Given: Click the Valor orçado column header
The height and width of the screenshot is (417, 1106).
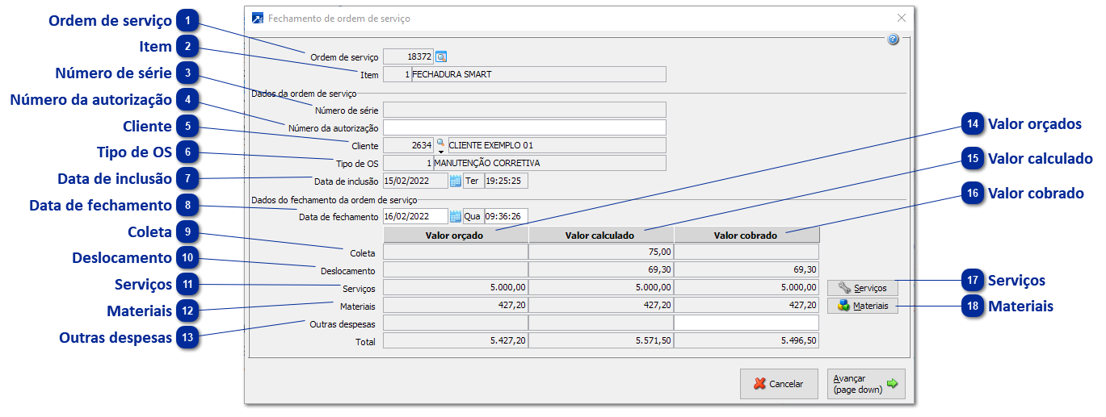Looking at the screenshot, I should [x=456, y=235].
